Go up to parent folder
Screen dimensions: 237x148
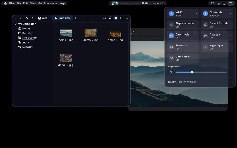coord(26,18)
